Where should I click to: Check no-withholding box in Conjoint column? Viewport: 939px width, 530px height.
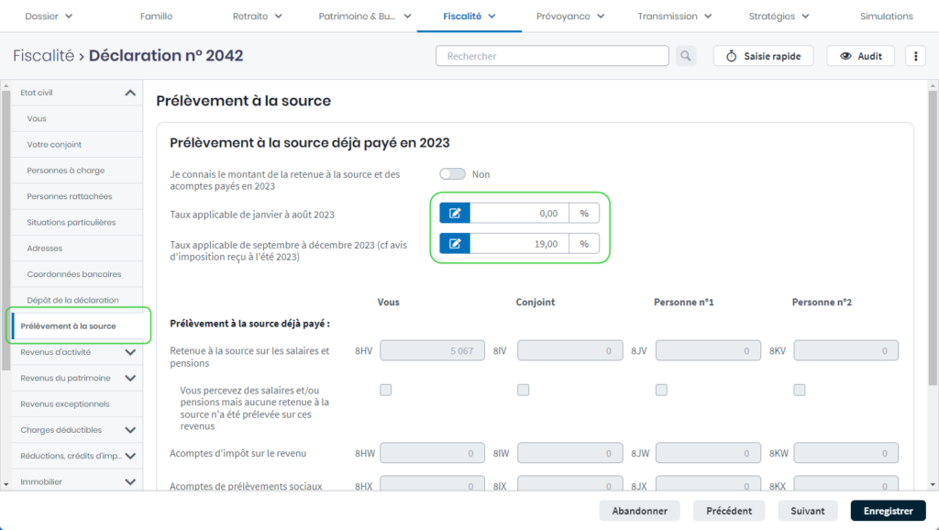524,390
